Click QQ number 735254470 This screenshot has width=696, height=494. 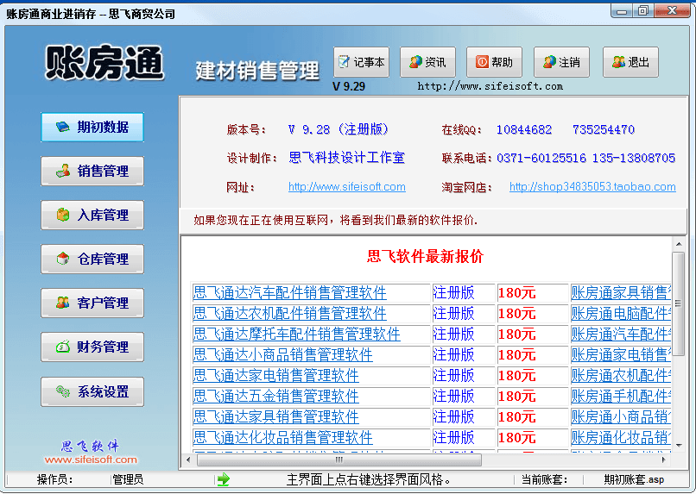point(604,130)
